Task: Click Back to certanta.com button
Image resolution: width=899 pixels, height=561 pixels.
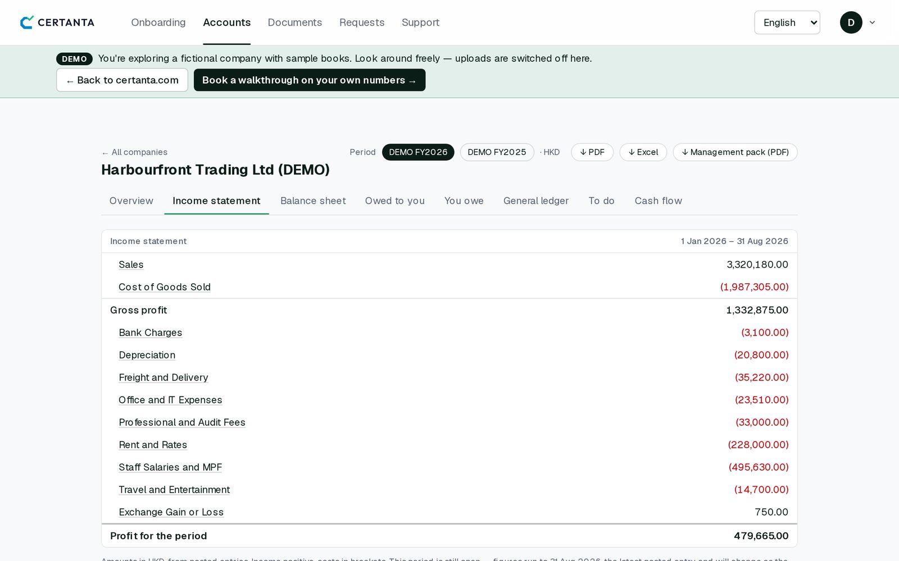Action: click(122, 80)
